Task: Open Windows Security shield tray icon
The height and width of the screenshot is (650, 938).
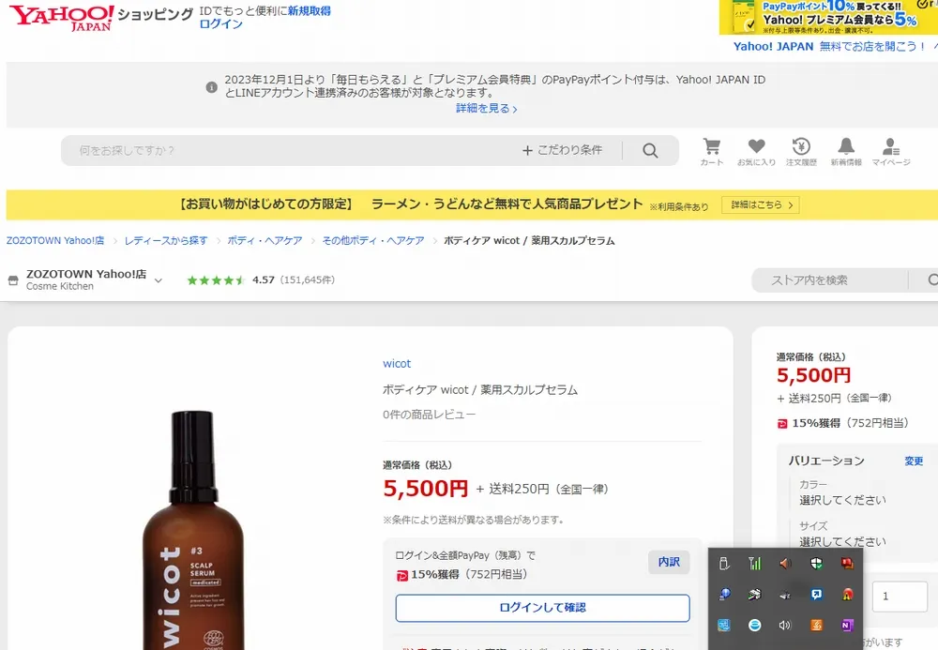Action: pos(816,564)
